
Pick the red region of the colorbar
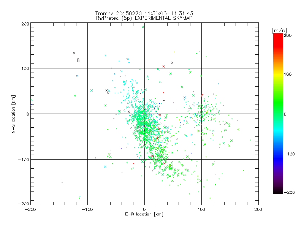coord(278,40)
